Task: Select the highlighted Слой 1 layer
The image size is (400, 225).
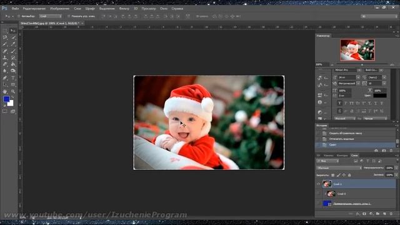Action: coord(359,184)
